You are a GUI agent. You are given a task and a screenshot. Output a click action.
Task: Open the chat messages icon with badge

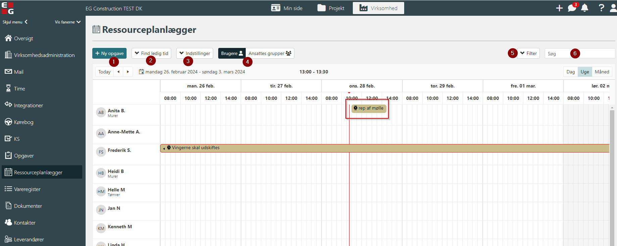coord(572,8)
